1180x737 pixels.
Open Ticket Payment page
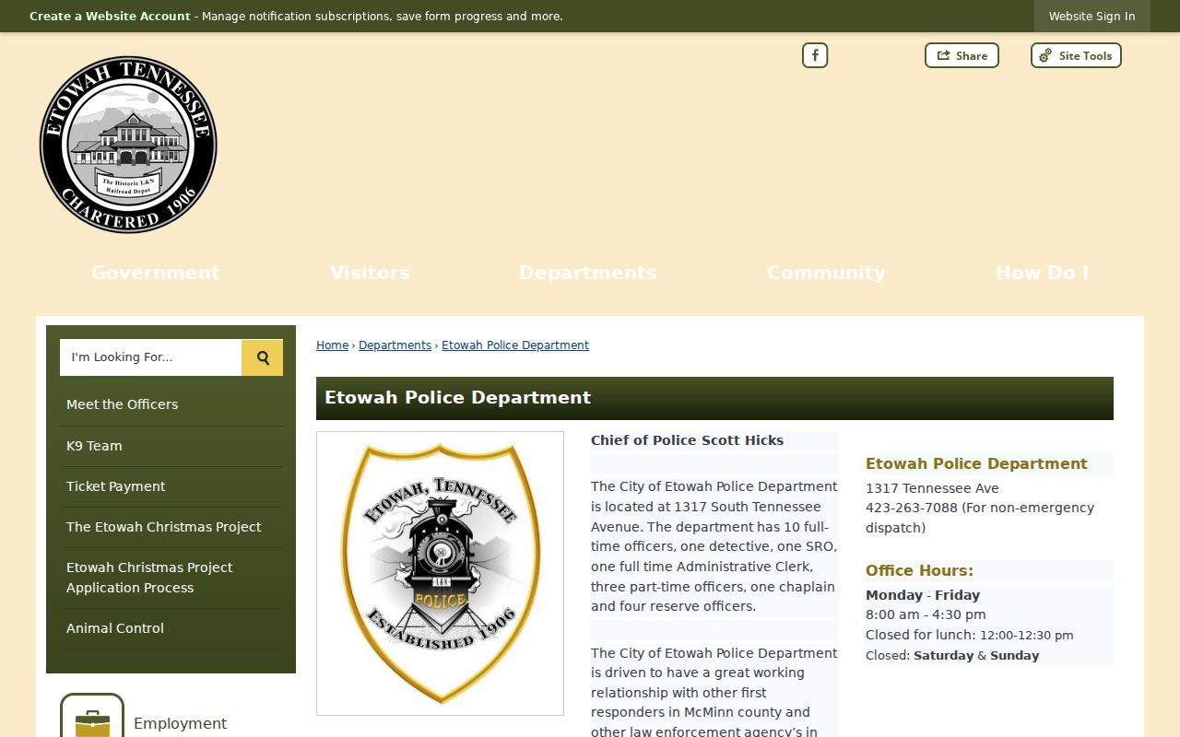coord(171,486)
